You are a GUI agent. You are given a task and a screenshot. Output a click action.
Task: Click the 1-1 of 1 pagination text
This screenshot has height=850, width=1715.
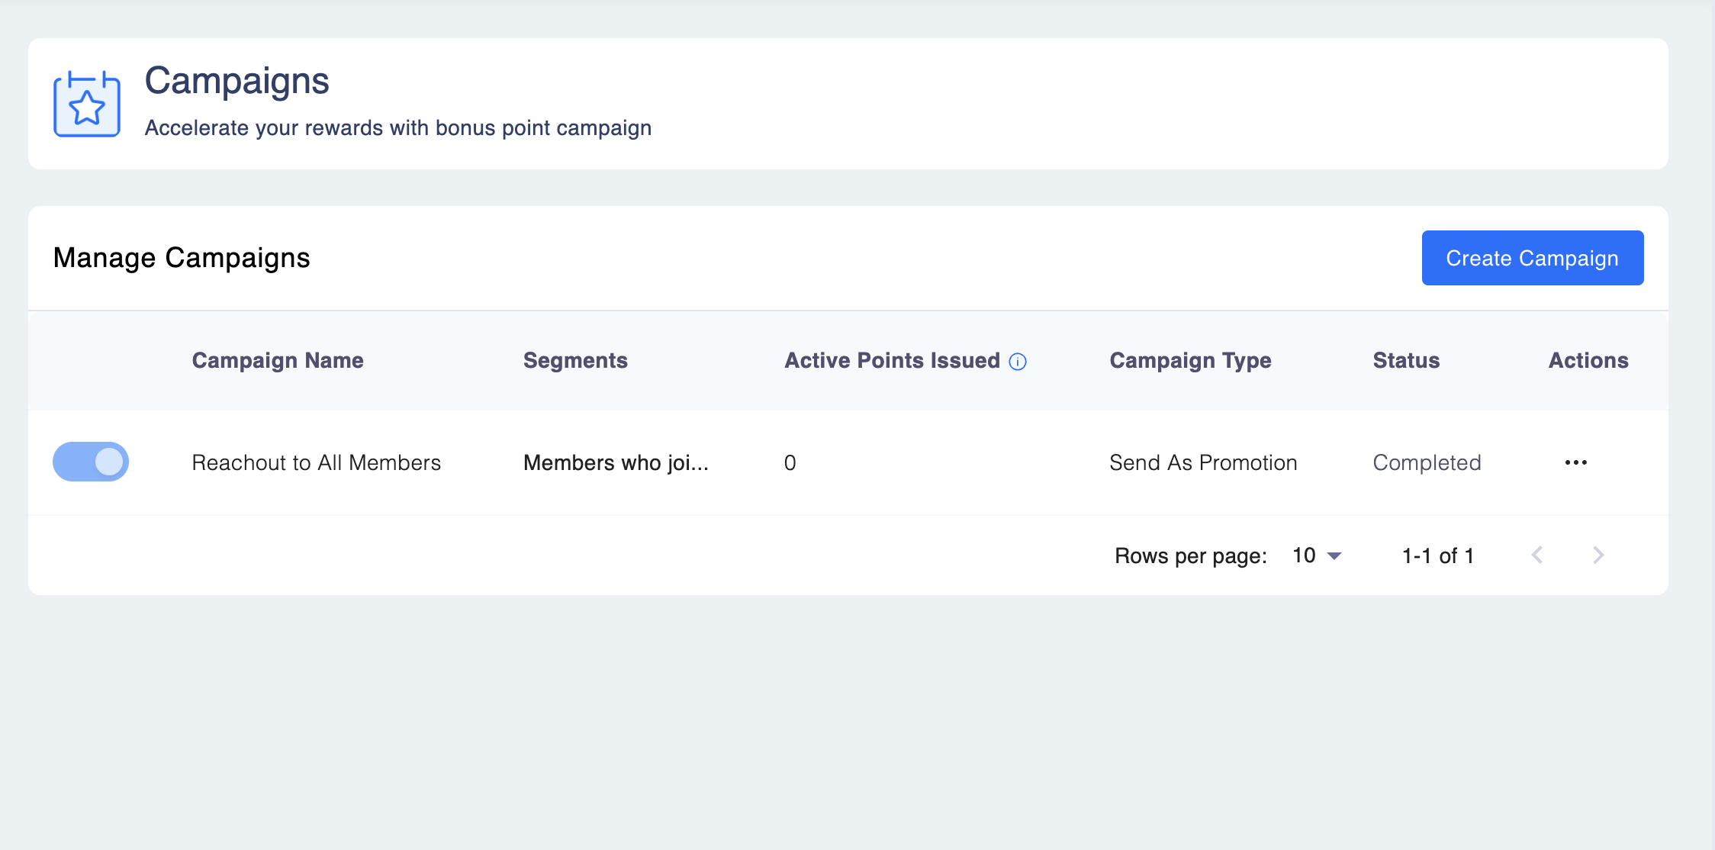pos(1437,555)
